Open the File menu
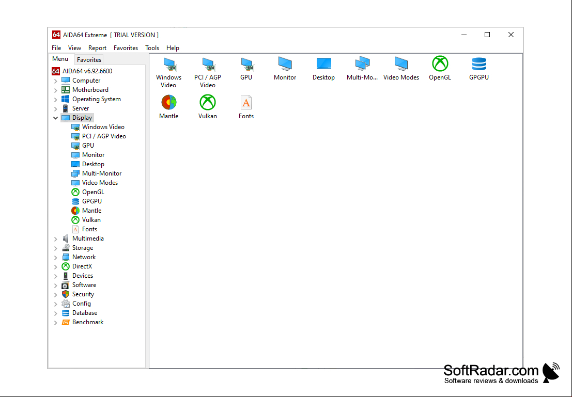Viewport: 572px width, 397px height. click(56, 48)
